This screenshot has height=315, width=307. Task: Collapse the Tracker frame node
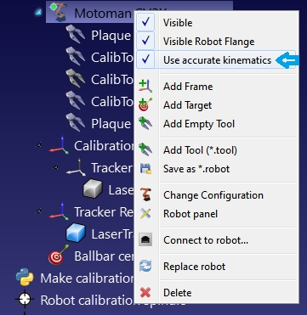point(55,167)
